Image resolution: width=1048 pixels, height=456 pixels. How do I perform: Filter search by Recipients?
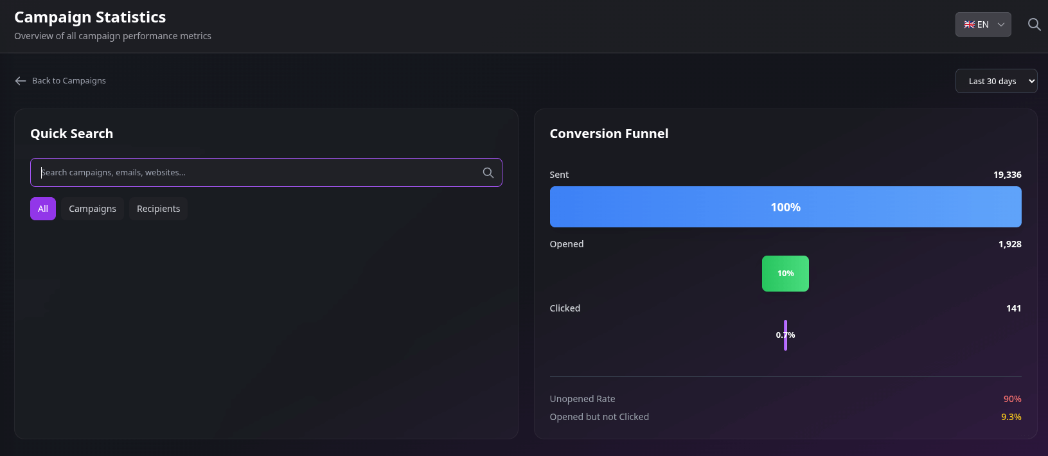click(x=158, y=209)
